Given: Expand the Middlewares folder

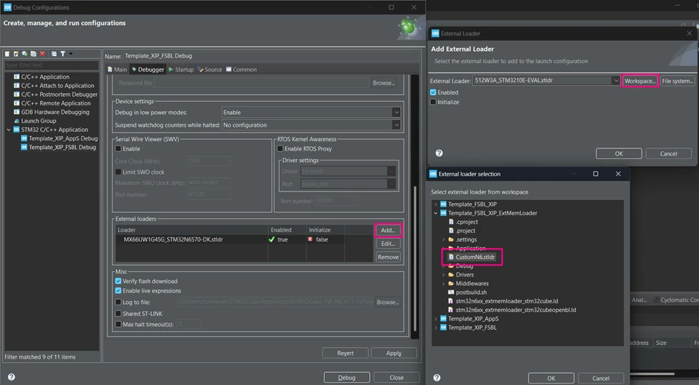Looking at the screenshot, I should pos(444,283).
